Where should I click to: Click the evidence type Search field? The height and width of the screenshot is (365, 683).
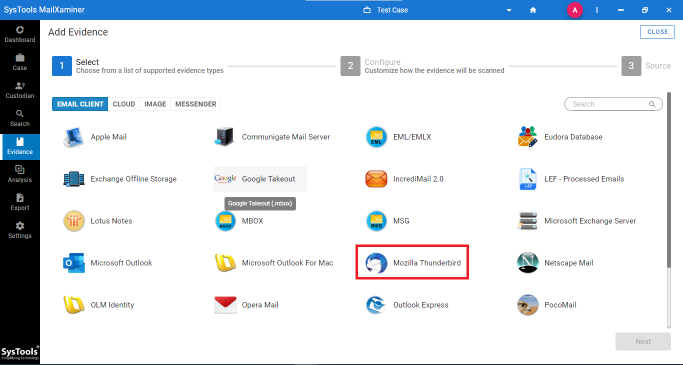[613, 104]
